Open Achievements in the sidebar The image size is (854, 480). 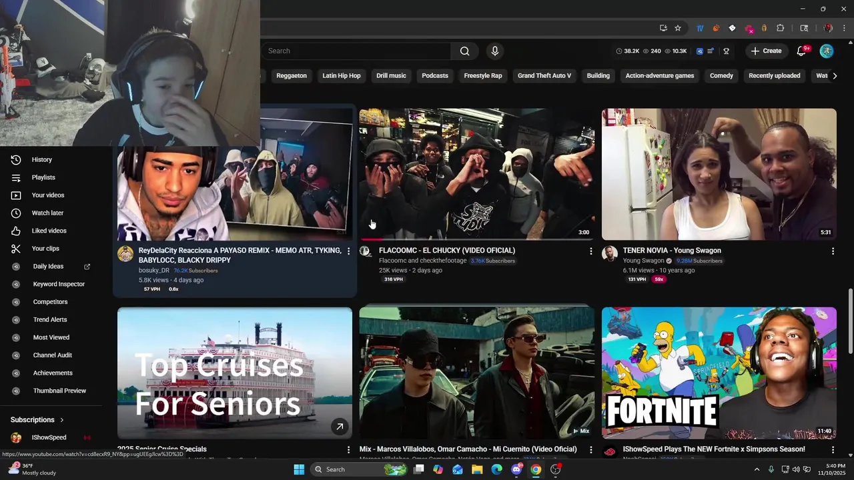pos(51,373)
